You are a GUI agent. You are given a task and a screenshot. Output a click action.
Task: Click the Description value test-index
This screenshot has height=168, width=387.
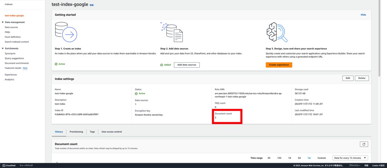tap(60, 104)
